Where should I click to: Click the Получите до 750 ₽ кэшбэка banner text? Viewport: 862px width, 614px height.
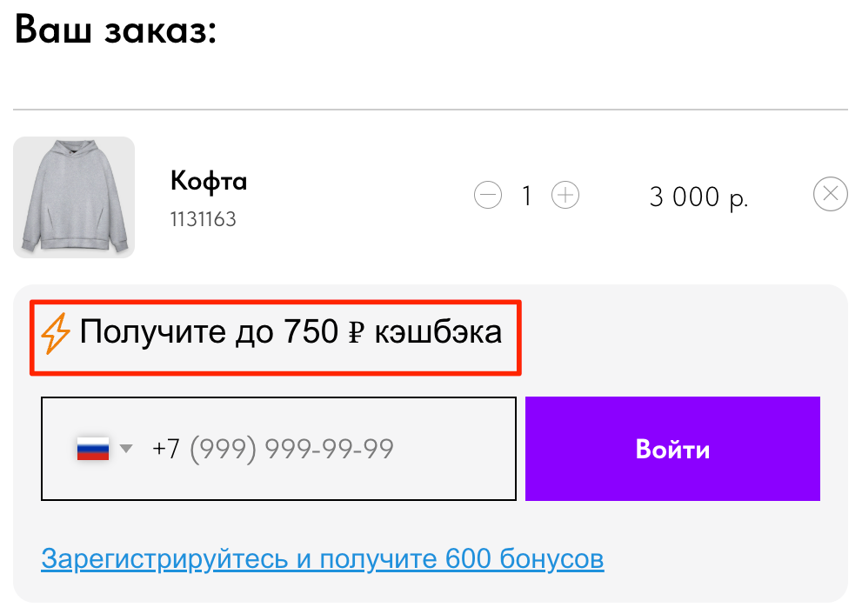tap(291, 332)
